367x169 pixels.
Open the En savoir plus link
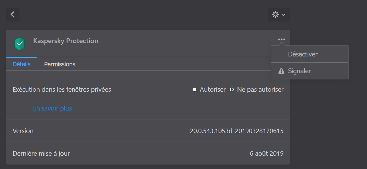[52, 108]
